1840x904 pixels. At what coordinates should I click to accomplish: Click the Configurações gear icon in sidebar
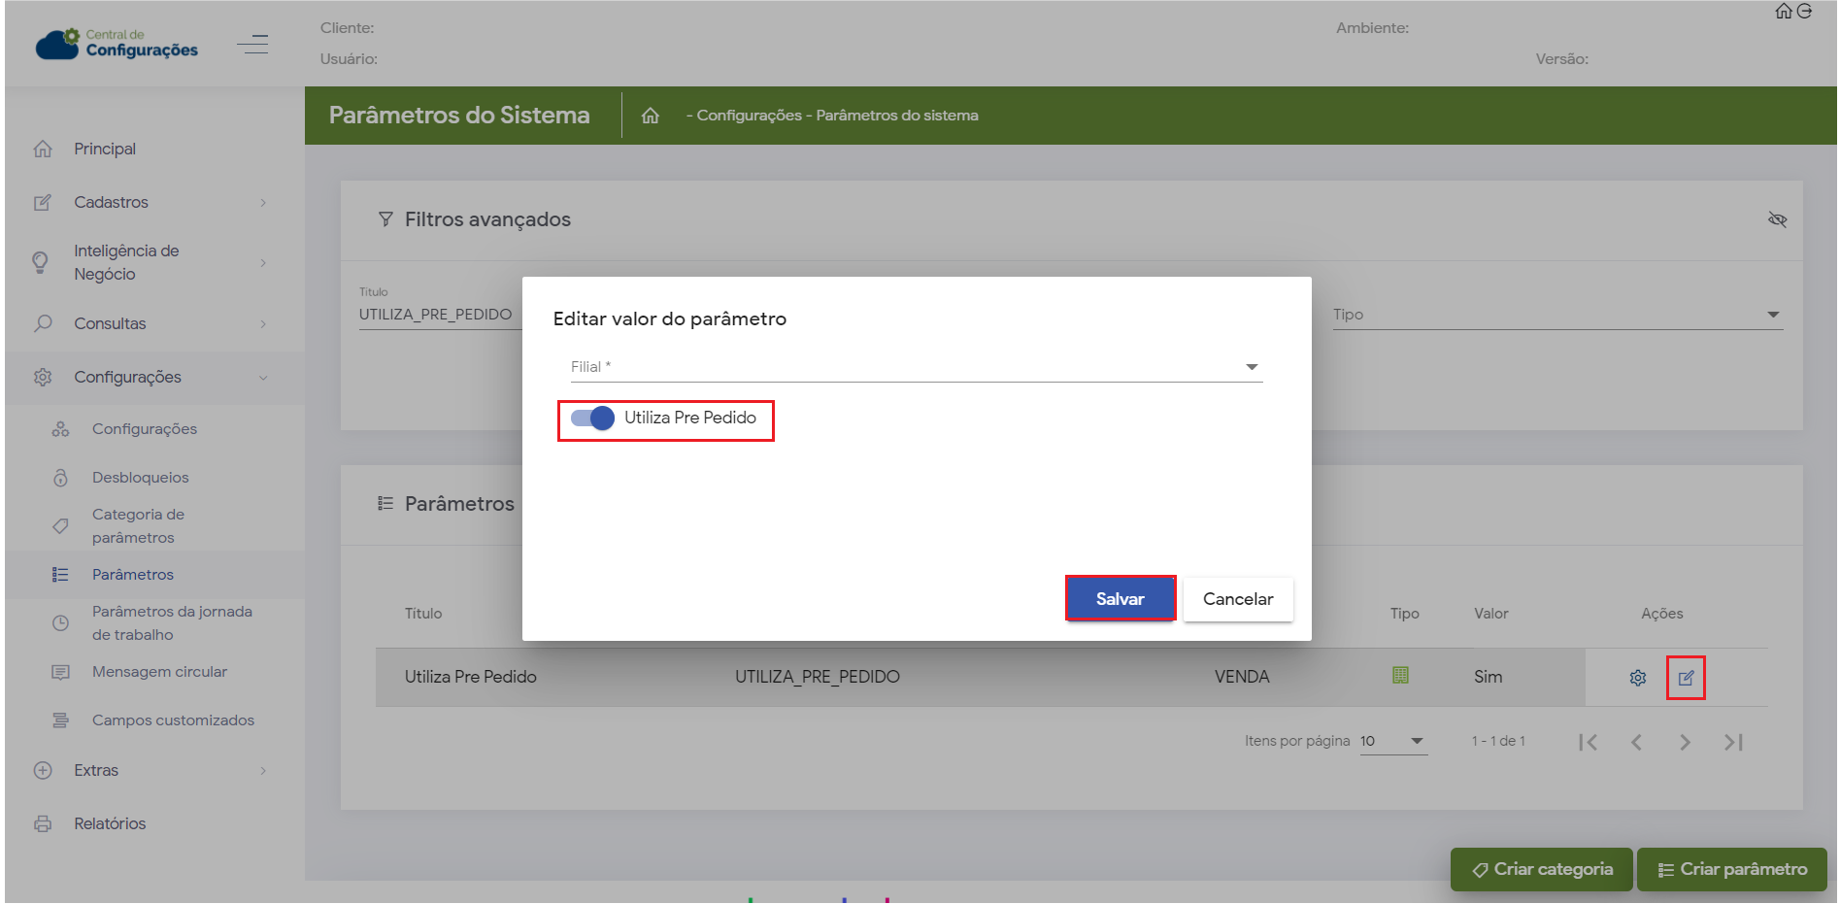click(x=43, y=377)
